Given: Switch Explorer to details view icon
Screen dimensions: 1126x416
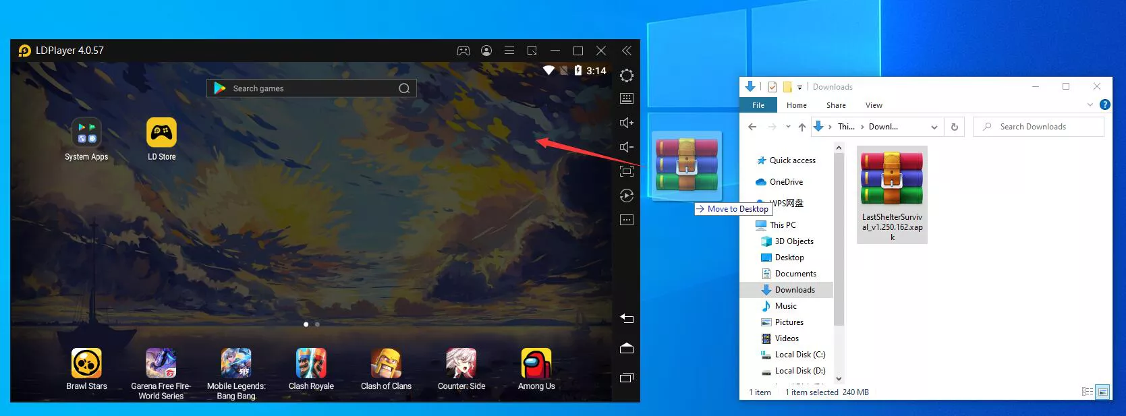Looking at the screenshot, I should (x=1088, y=392).
